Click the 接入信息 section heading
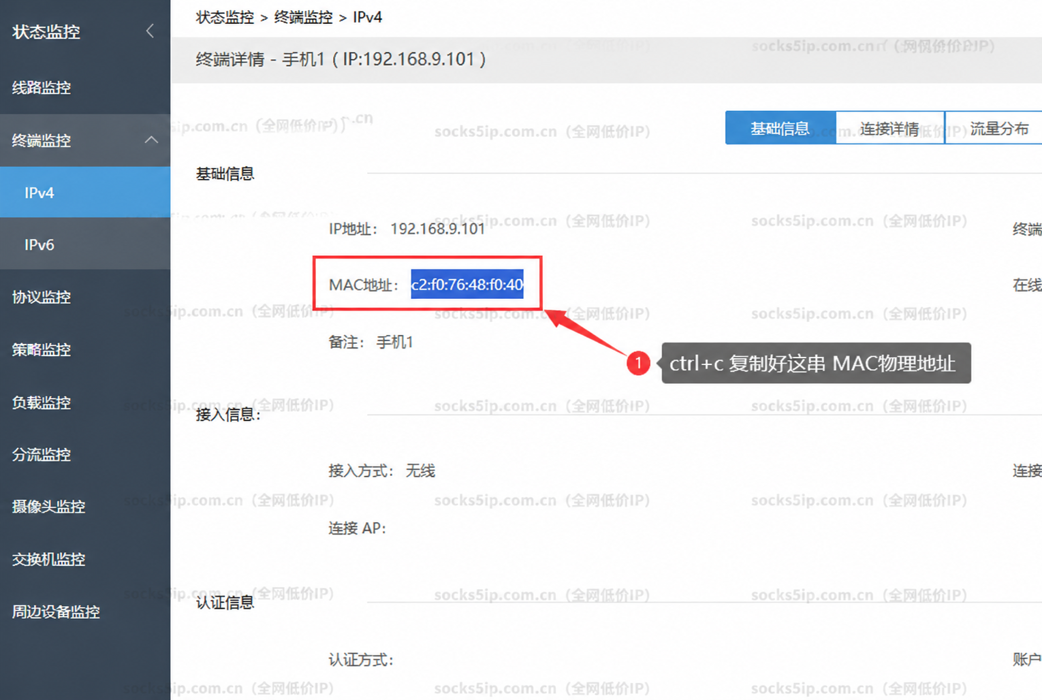 [228, 414]
